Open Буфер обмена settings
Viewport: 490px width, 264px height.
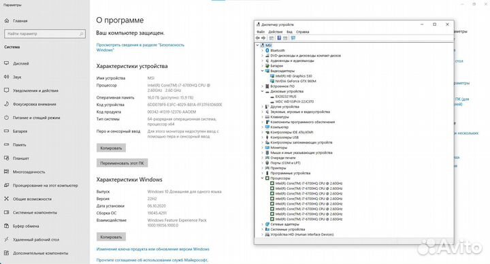pyautogui.click(x=26, y=226)
